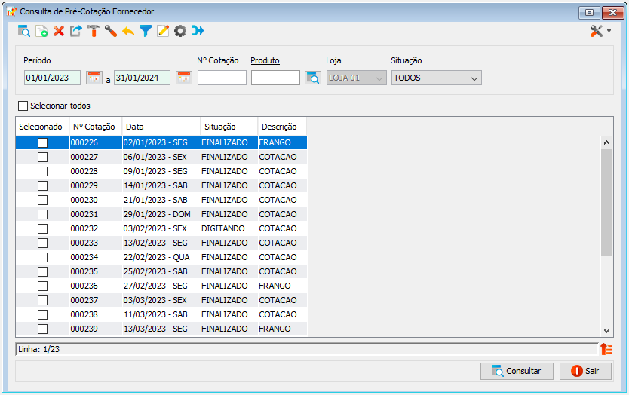Viewport: 629px width, 395px height.
Task: Click the FRANGO description in row 000236
Action: [282, 286]
